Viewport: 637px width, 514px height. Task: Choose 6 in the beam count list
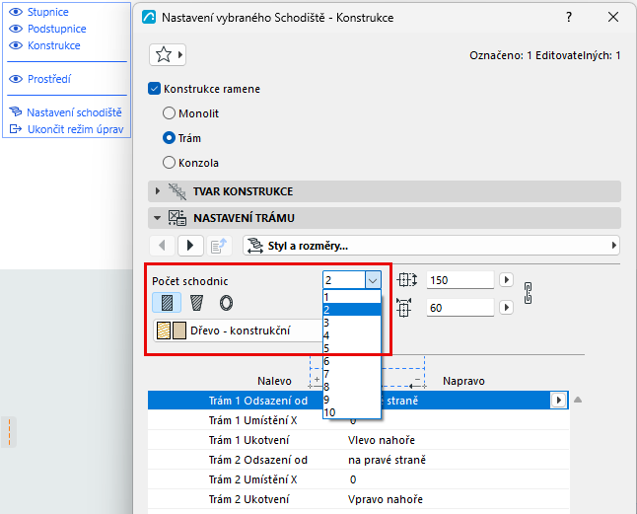[x=352, y=361]
